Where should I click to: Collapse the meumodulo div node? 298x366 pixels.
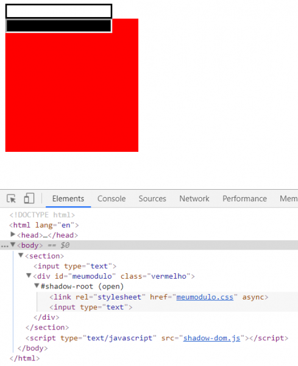(x=29, y=276)
